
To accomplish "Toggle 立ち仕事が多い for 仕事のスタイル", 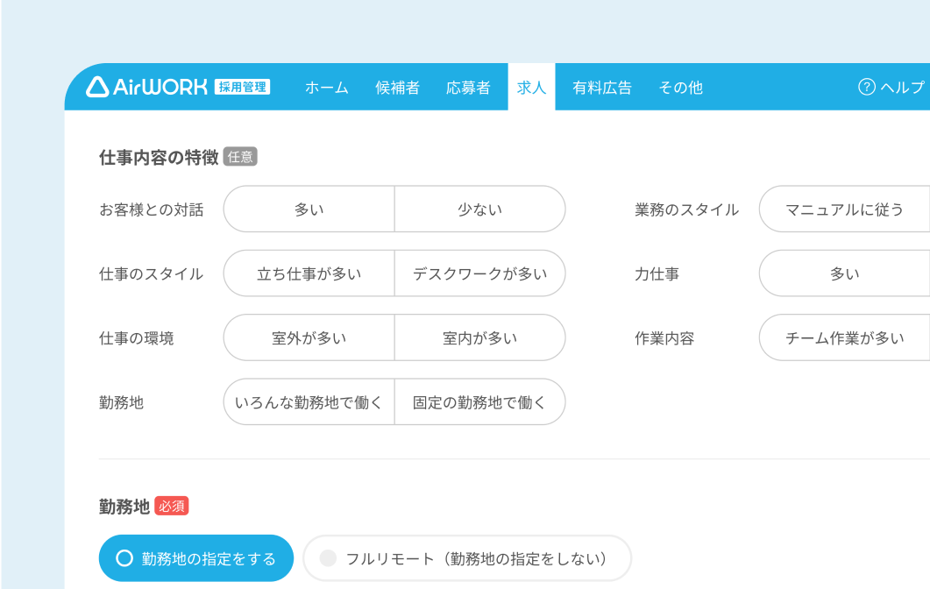I will [x=309, y=273].
